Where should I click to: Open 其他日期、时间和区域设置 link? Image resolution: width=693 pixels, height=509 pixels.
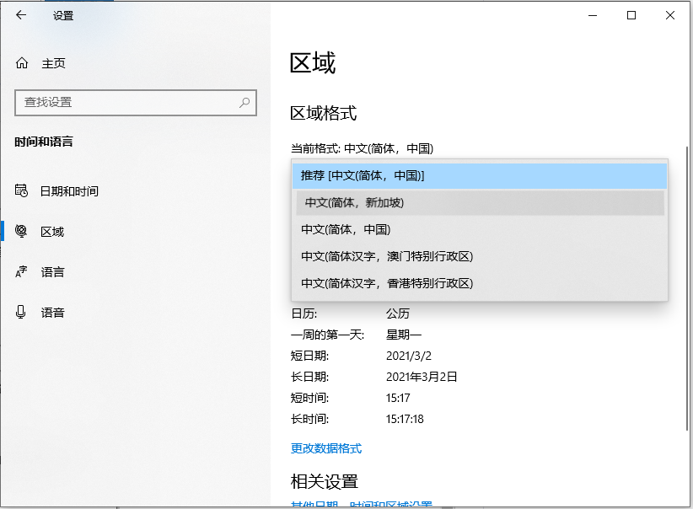361,505
